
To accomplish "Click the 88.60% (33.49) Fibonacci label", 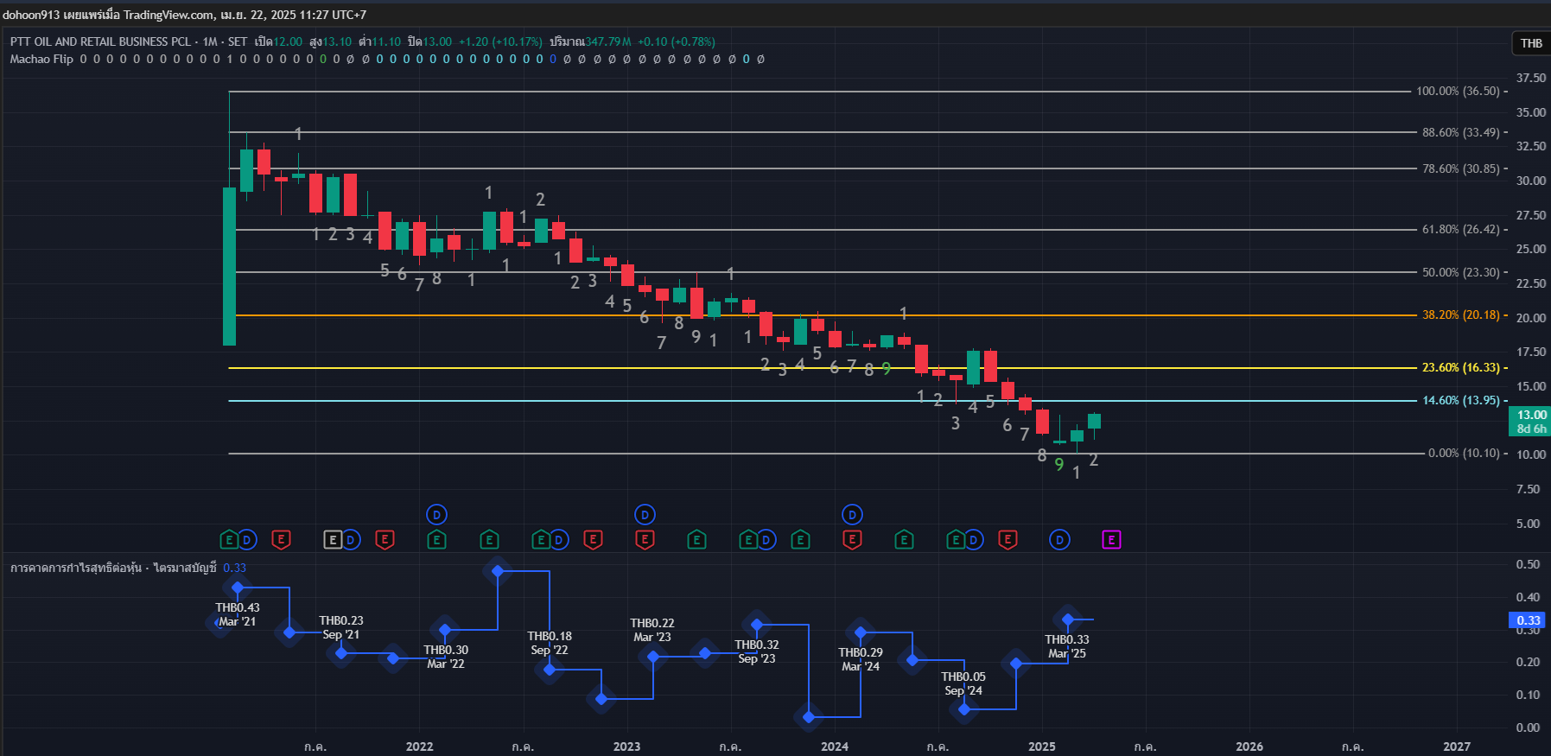I will [1461, 132].
